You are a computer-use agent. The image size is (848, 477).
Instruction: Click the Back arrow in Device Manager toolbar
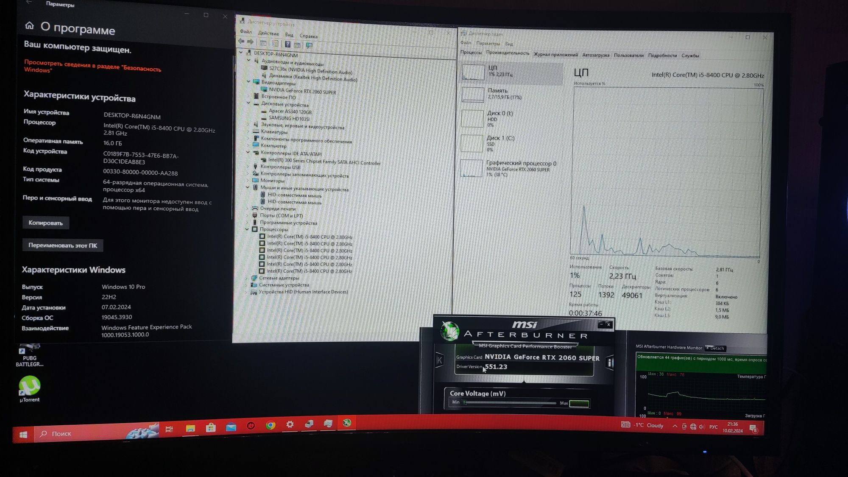[241, 41]
